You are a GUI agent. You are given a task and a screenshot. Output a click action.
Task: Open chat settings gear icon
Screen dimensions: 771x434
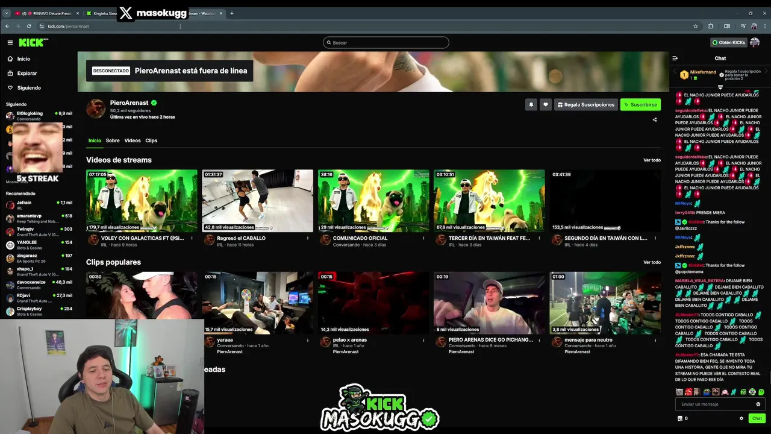[x=741, y=418]
